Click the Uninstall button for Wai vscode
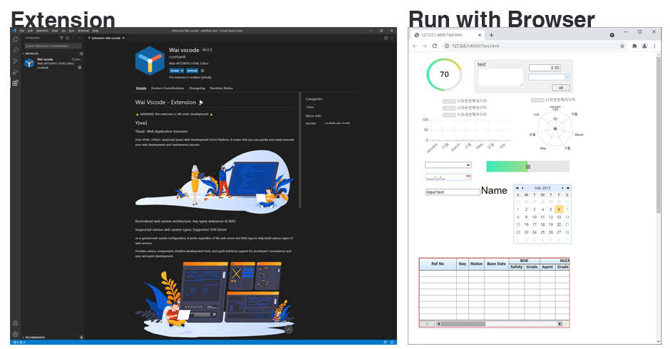This screenshot has height=349, width=670. 192,71
